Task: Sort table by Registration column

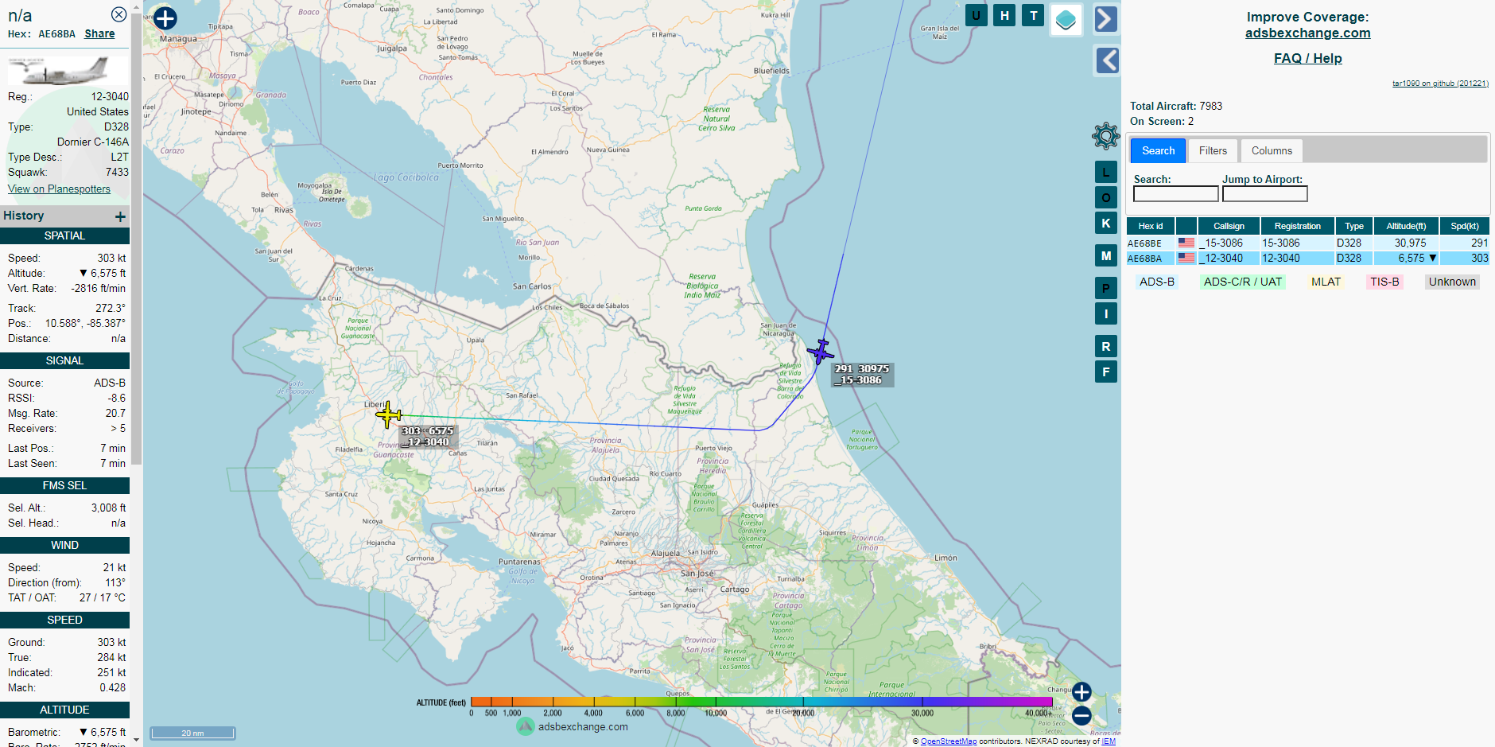Action: pos(1297,226)
